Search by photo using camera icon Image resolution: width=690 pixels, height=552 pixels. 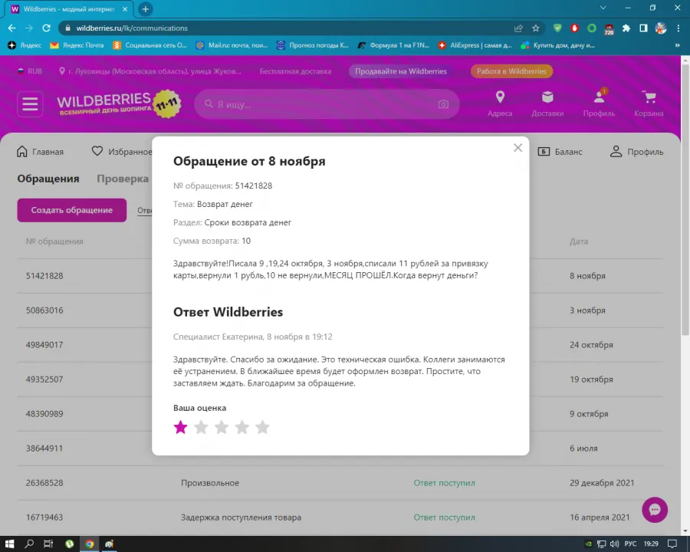[x=444, y=104]
